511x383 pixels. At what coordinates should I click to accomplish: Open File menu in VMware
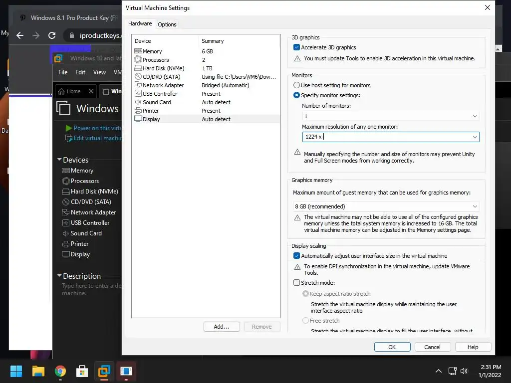[63, 72]
